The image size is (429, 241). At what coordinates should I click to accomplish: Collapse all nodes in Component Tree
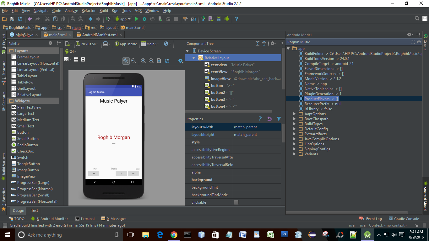(264, 44)
